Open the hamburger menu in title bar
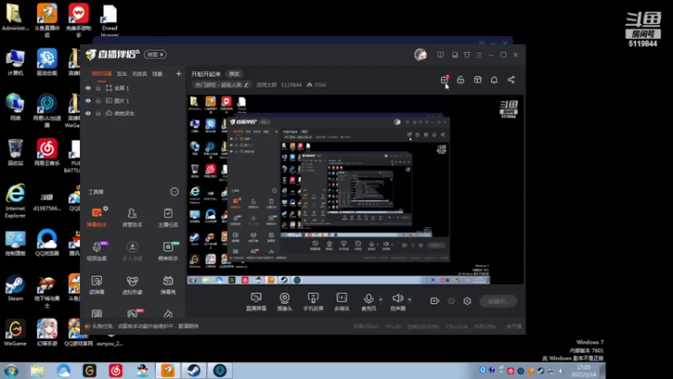 click(479, 55)
